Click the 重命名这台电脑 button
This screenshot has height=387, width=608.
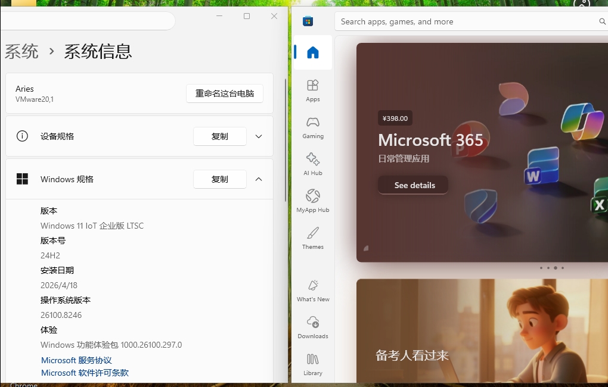click(x=225, y=93)
